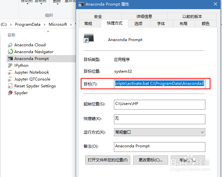Screen dimensions: 222x177
Task: Click the title bar icon of properties dialog
Action: (x=81, y=4)
